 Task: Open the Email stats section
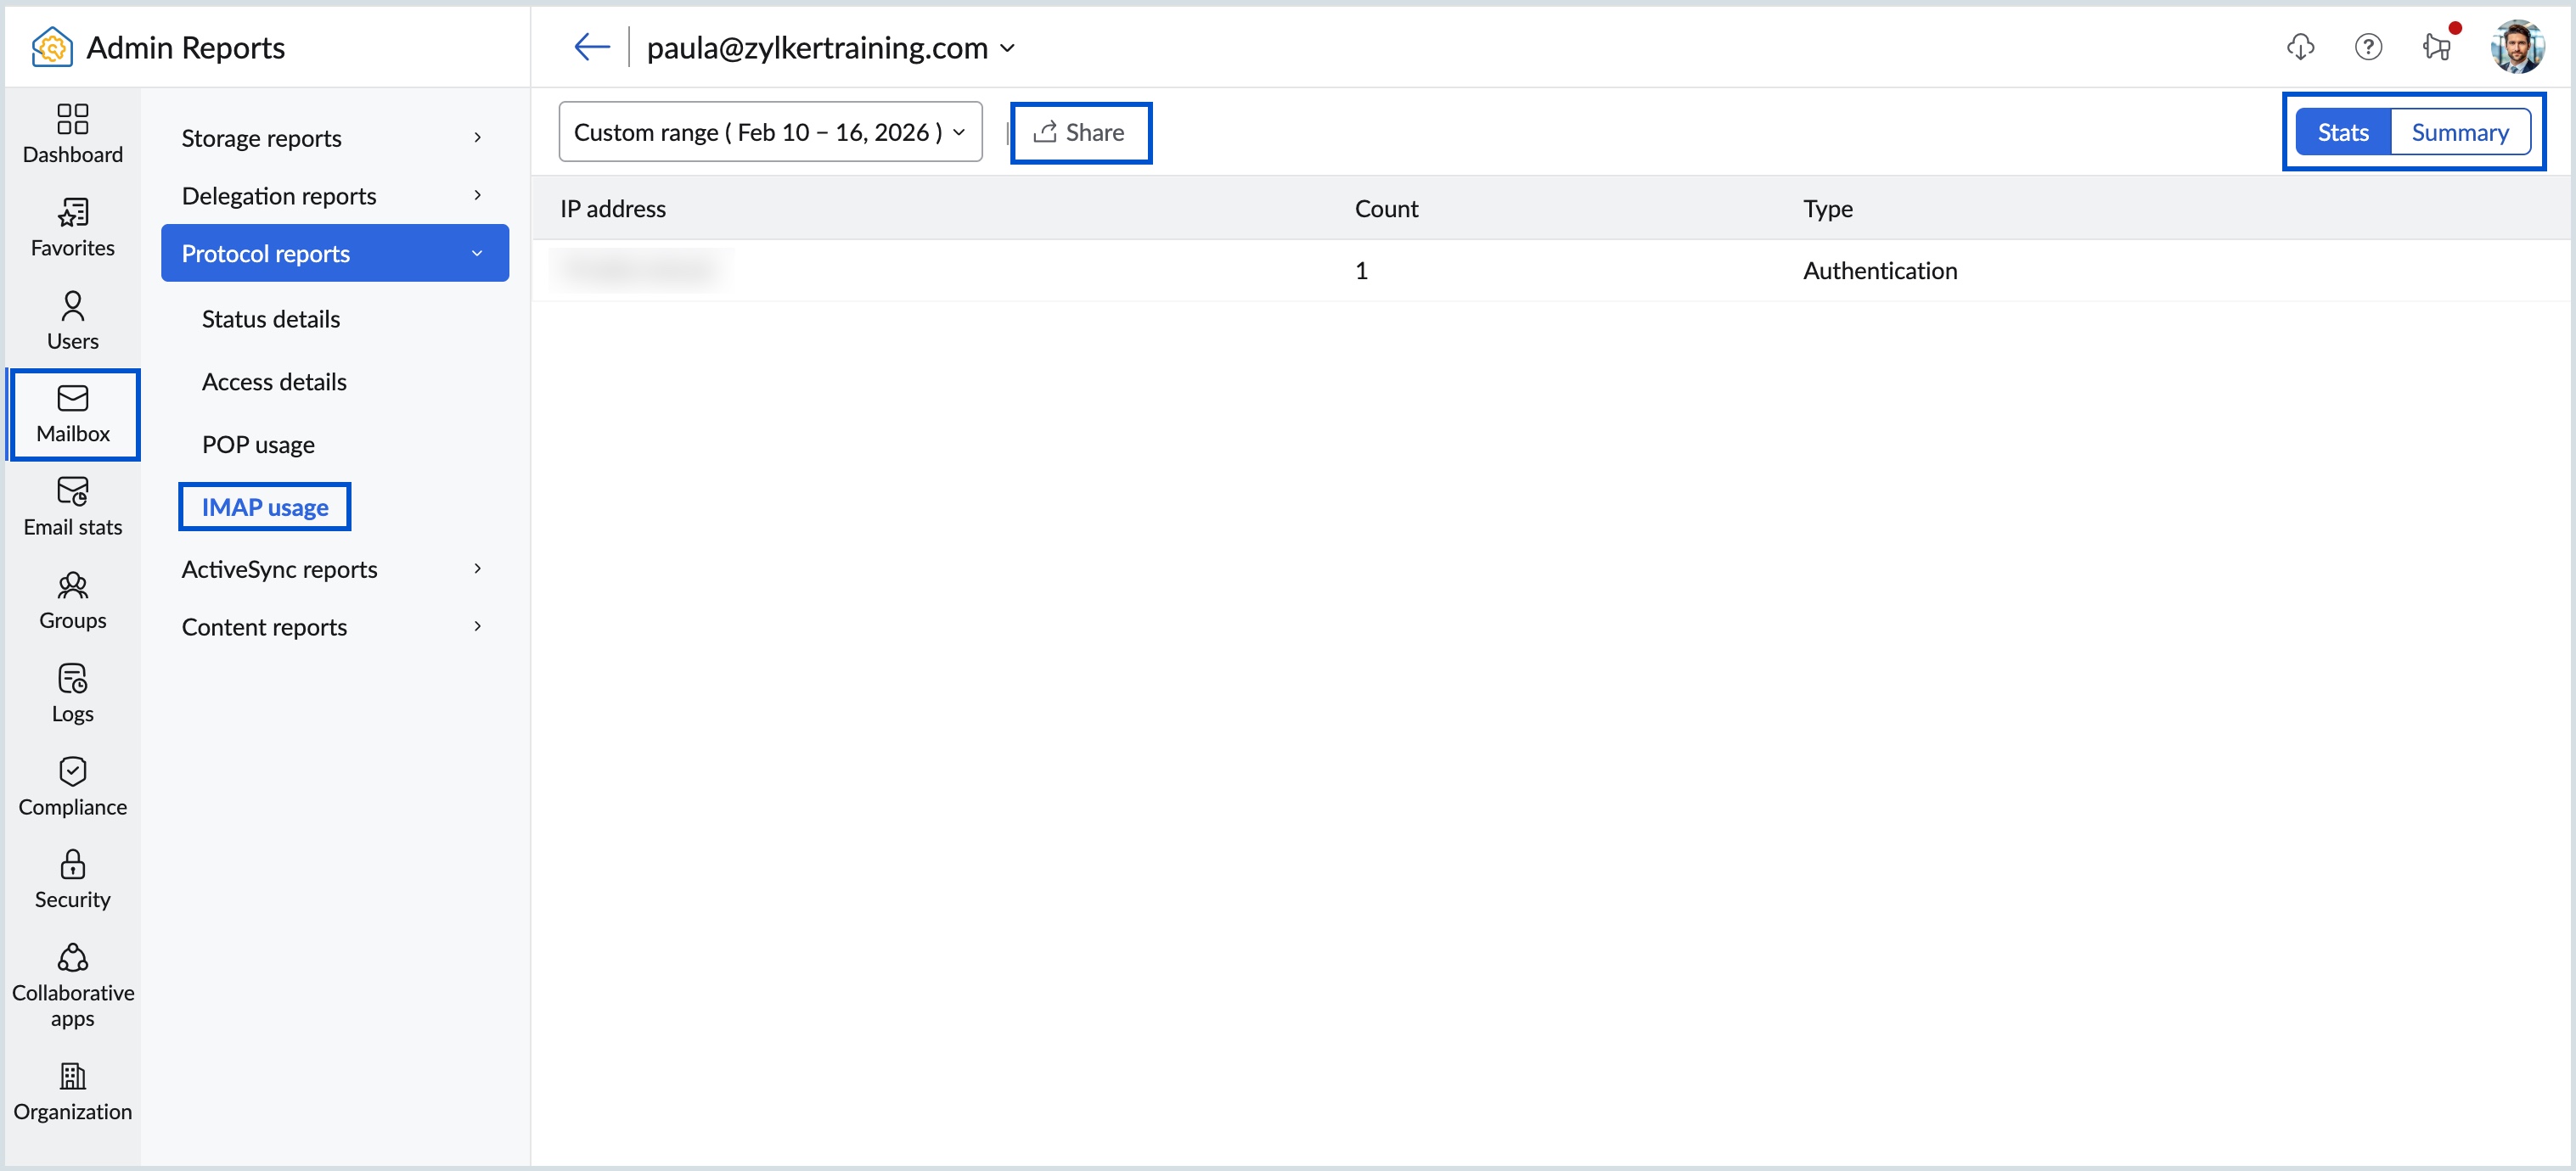point(71,506)
